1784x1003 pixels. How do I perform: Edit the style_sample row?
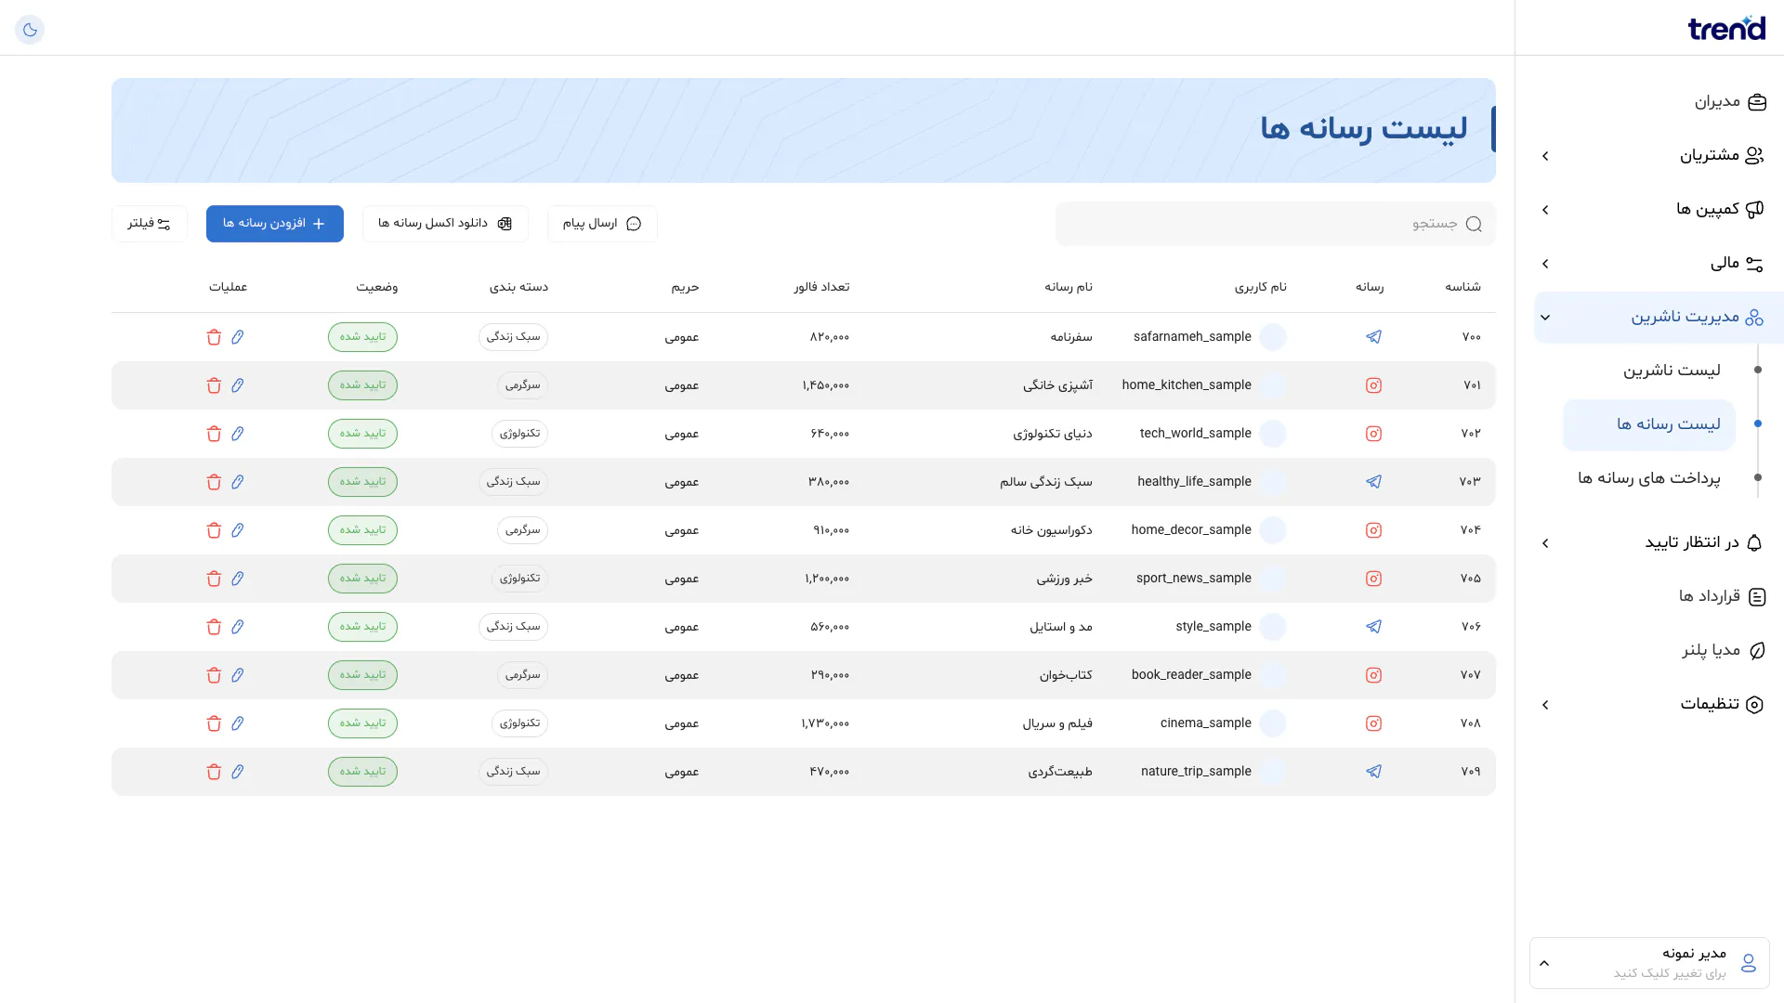238,627
